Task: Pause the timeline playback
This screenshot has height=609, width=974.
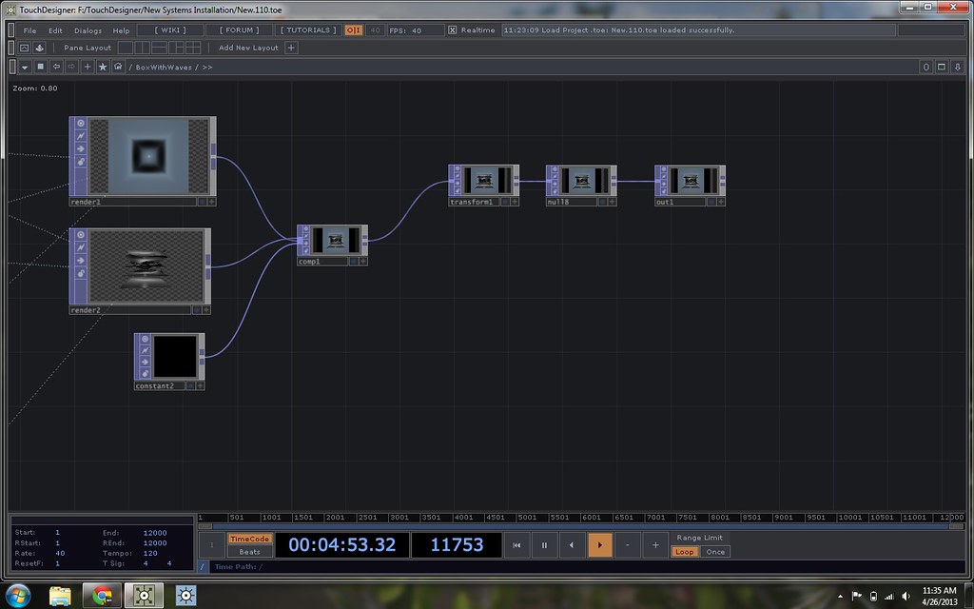Action: (x=544, y=545)
